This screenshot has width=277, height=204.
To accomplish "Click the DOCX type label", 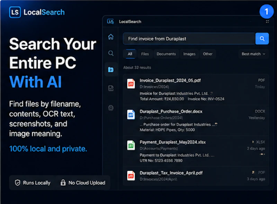I will (260, 111).
